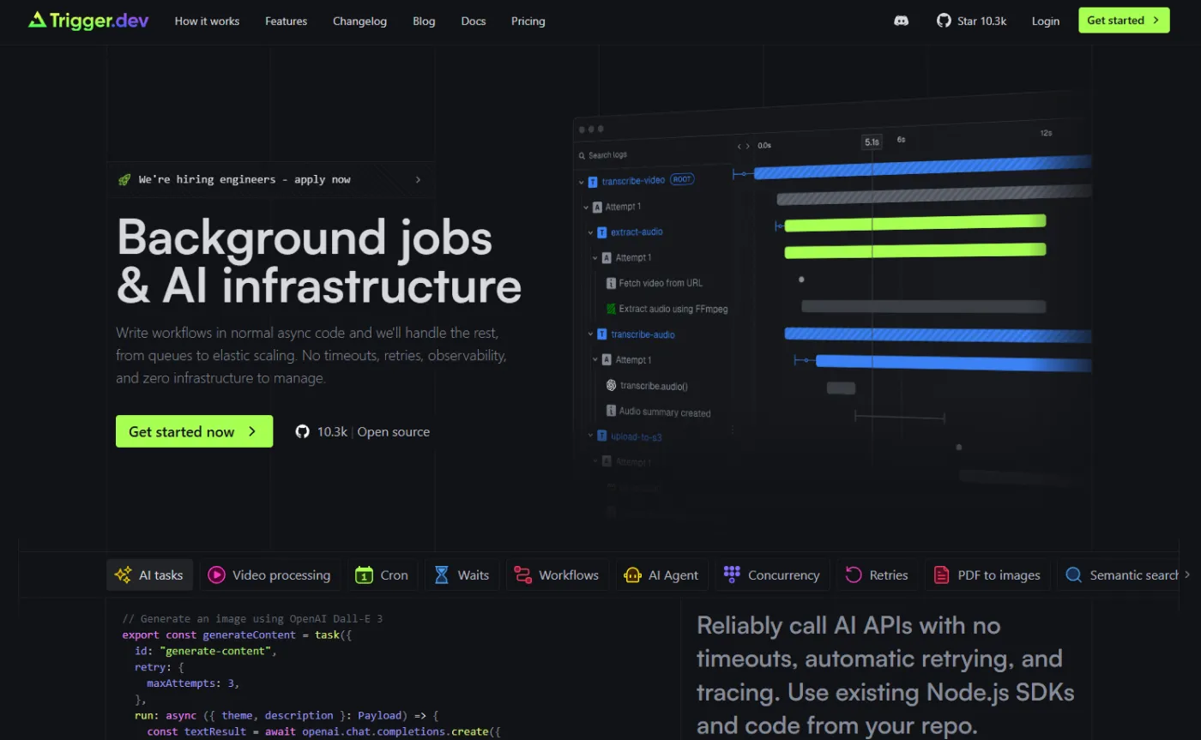The height and width of the screenshot is (740, 1201).
Task: Click the Waits hourglass icon
Action: (440, 575)
